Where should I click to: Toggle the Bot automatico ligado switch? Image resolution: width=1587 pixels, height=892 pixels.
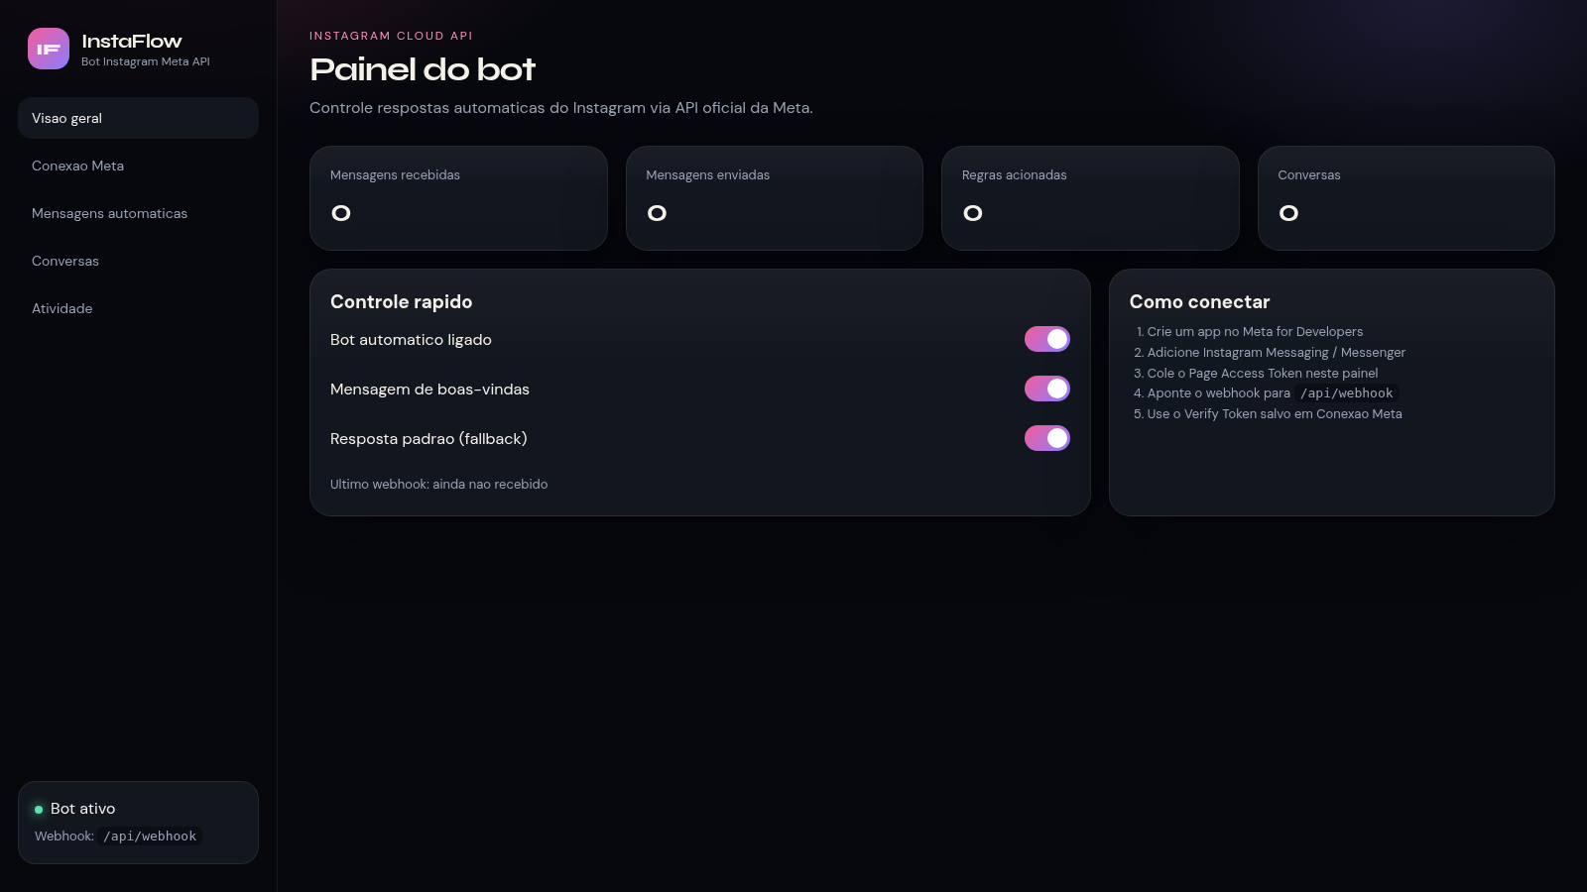pyautogui.click(x=1046, y=339)
